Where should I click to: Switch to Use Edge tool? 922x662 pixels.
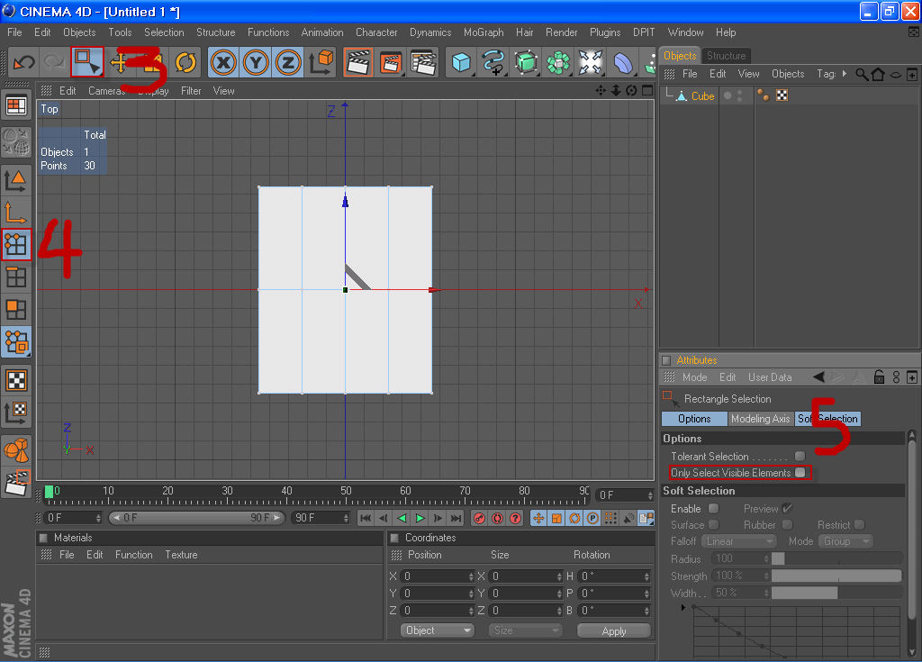coord(16,277)
